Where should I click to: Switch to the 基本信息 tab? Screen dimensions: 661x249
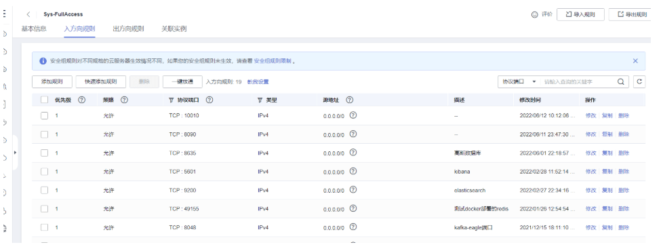(x=34, y=28)
